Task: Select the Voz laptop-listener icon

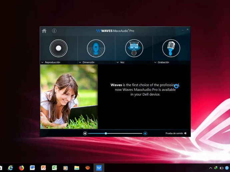Action: [134, 48]
